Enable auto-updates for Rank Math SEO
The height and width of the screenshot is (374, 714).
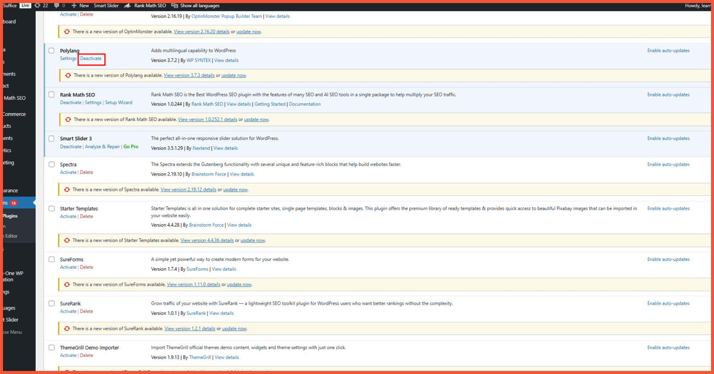(x=668, y=95)
